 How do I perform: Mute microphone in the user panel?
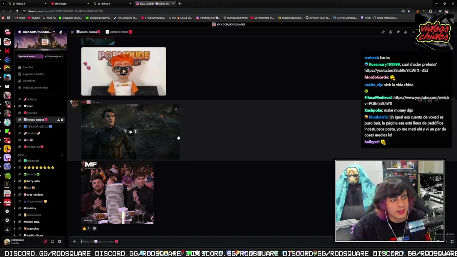45,242
